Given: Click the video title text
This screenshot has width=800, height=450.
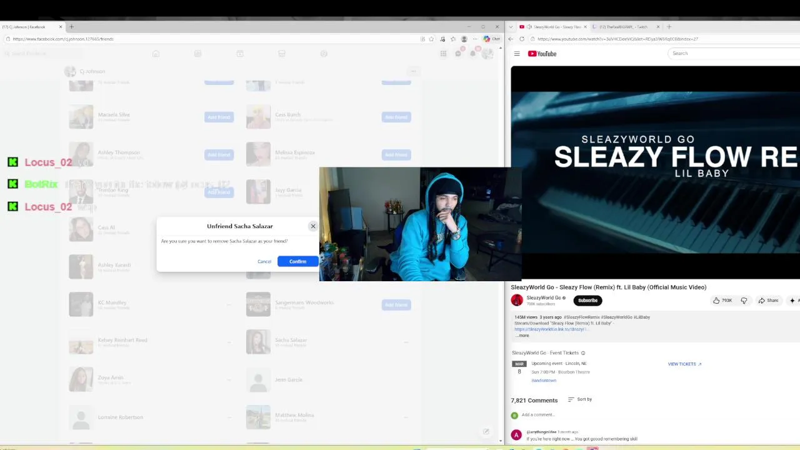Looking at the screenshot, I should 608,287.
